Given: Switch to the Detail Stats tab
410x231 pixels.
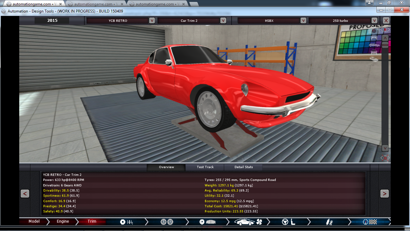Looking at the screenshot, I should tap(243, 167).
